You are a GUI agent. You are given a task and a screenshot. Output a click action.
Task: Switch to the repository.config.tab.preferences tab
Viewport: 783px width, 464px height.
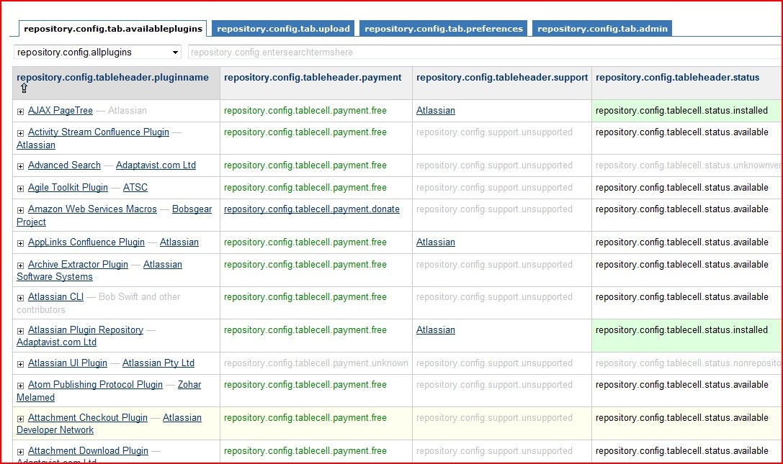tap(444, 29)
